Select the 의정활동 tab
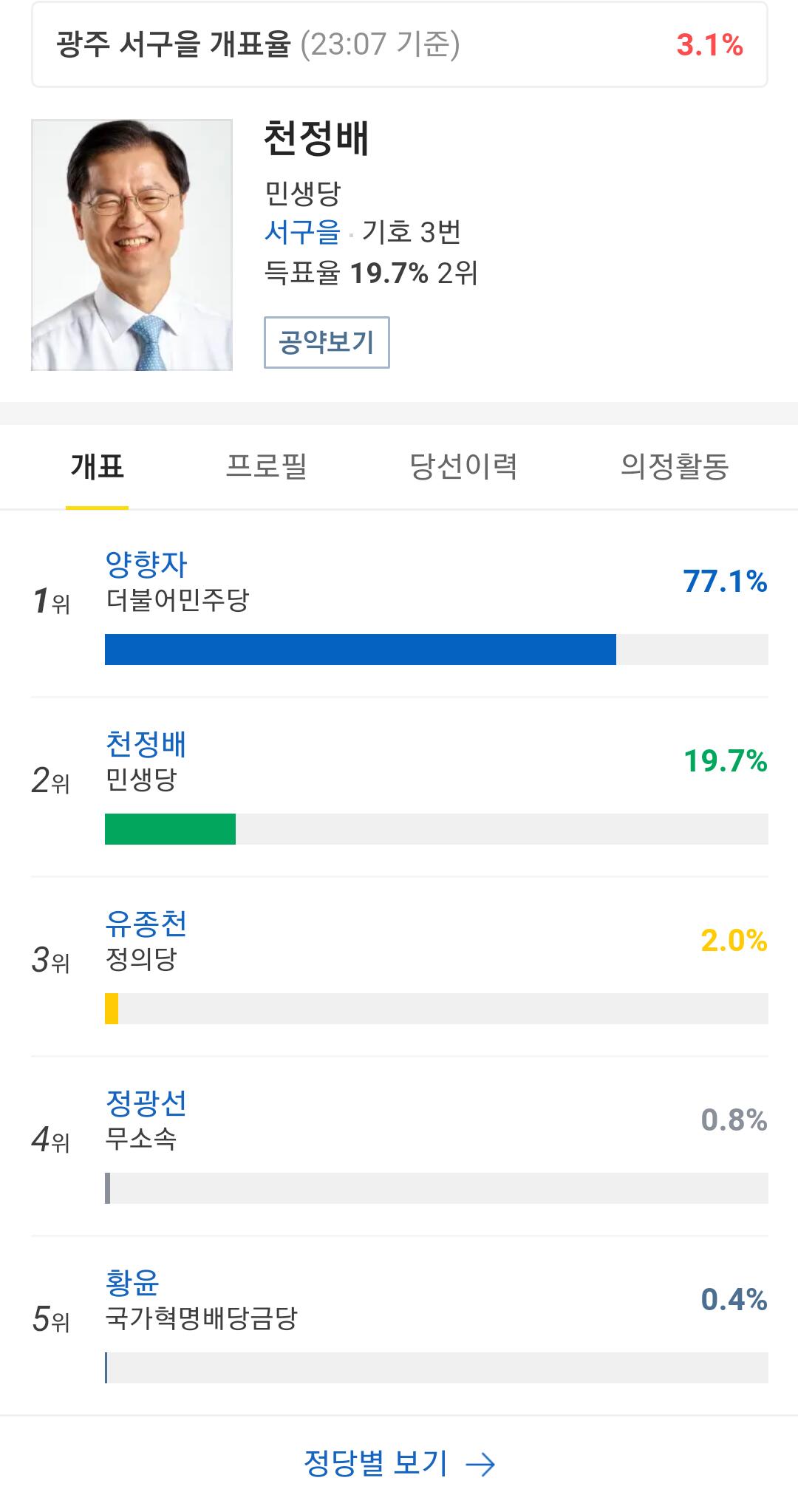Image resolution: width=798 pixels, height=1489 pixels. [x=675, y=466]
